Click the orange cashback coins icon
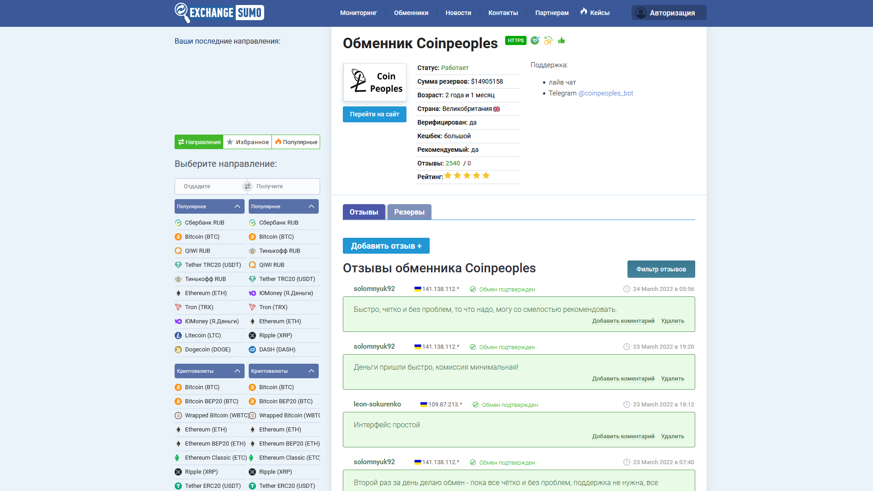 click(548, 40)
